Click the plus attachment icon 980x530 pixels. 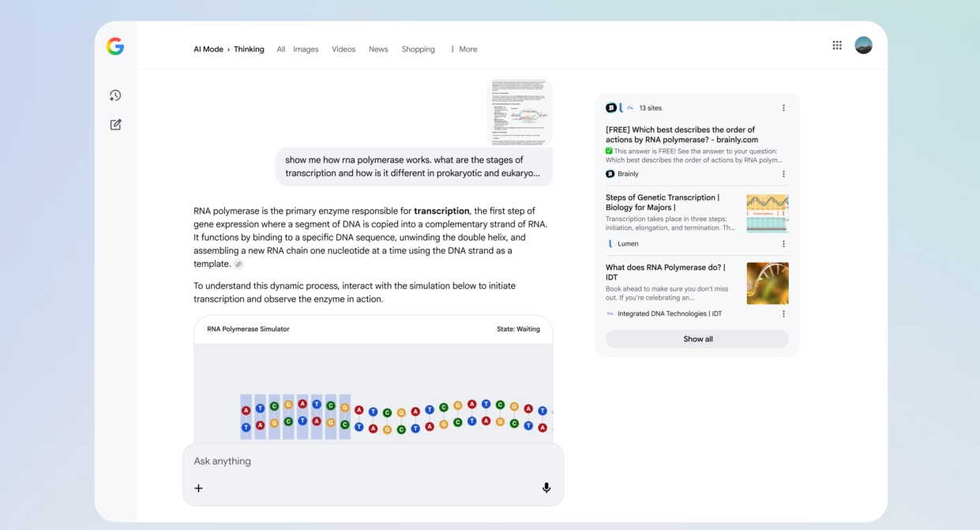(x=199, y=488)
